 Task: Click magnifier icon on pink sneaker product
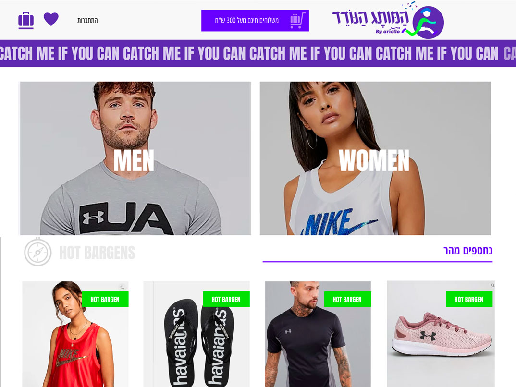click(492, 285)
